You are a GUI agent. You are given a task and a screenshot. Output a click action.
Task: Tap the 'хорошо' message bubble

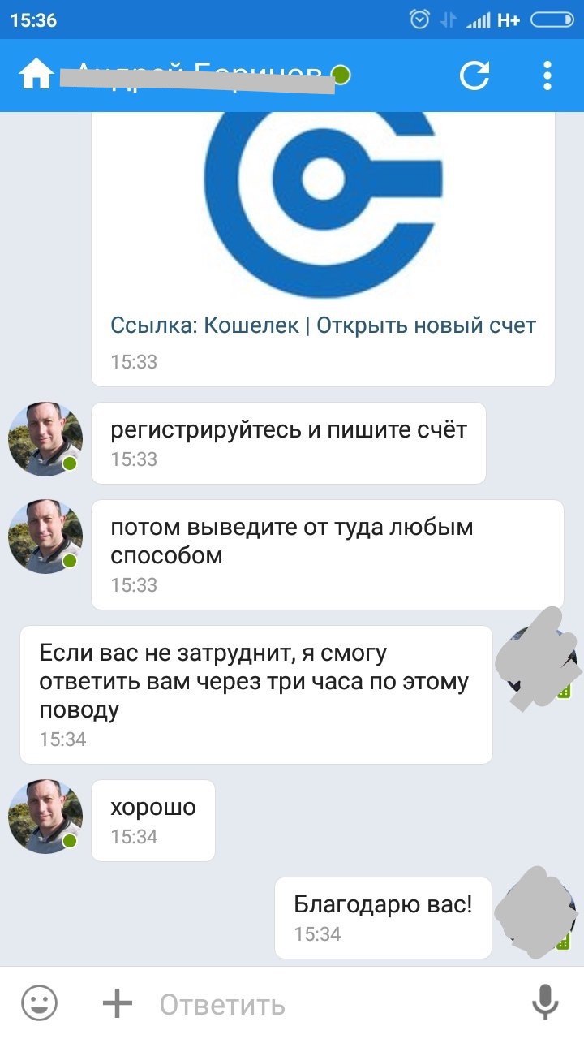click(153, 821)
